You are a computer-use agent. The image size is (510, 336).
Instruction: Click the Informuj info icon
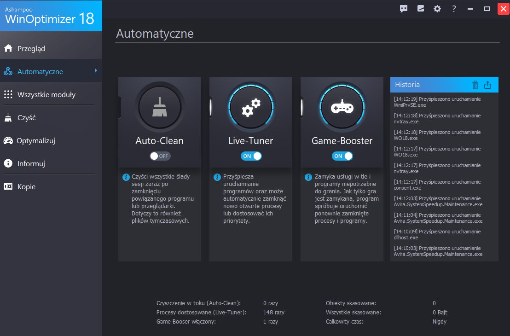point(8,163)
